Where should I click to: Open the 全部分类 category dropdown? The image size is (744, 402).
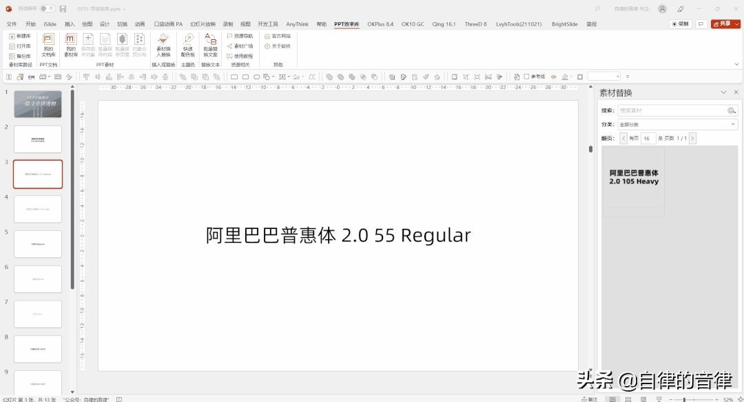coord(732,124)
